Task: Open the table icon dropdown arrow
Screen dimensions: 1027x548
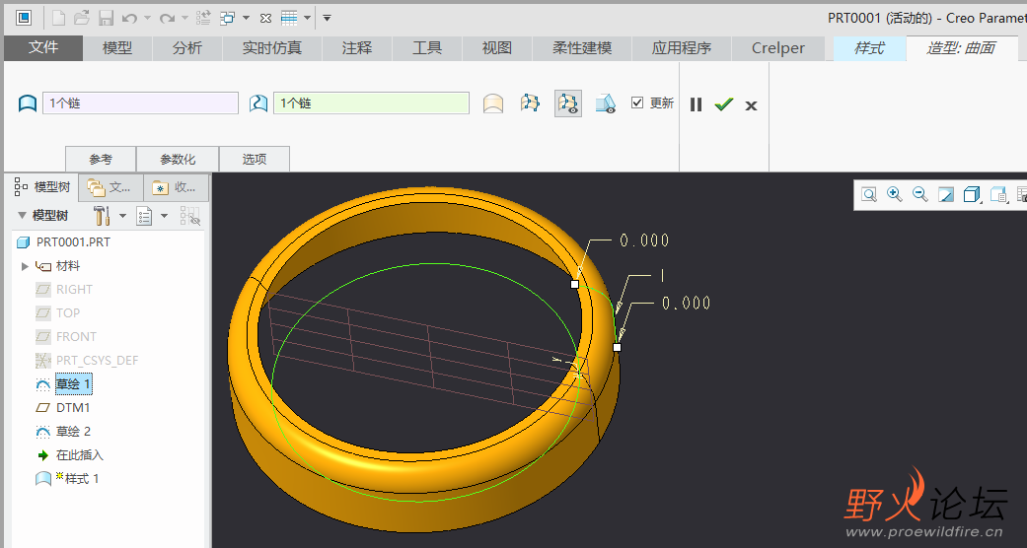Action: (307, 19)
